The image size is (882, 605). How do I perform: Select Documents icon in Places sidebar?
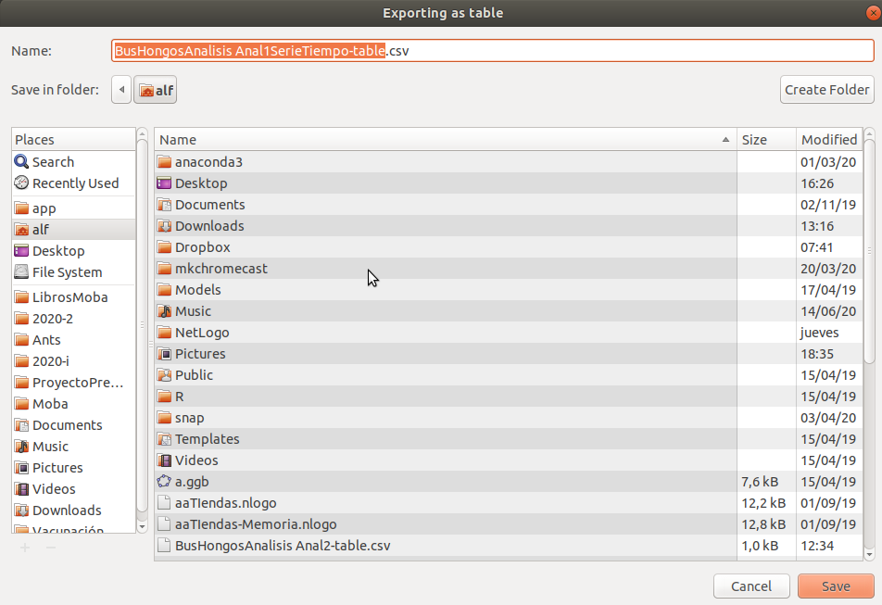click(x=21, y=425)
